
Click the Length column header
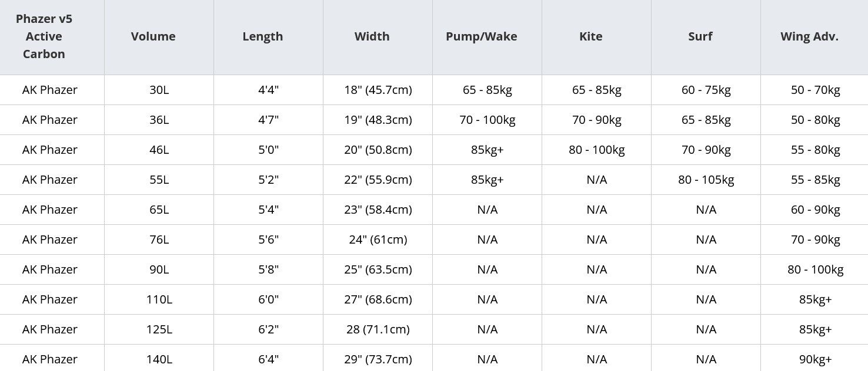pyautogui.click(x=262, y=36)
